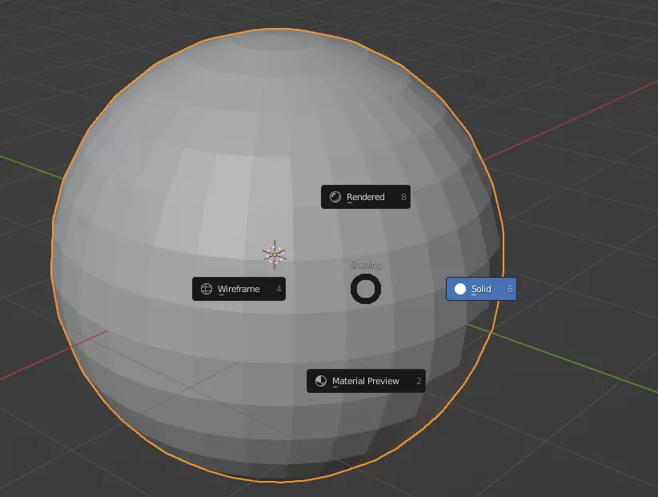Click the Solid shading circle icon

click(x=460, y=289)
